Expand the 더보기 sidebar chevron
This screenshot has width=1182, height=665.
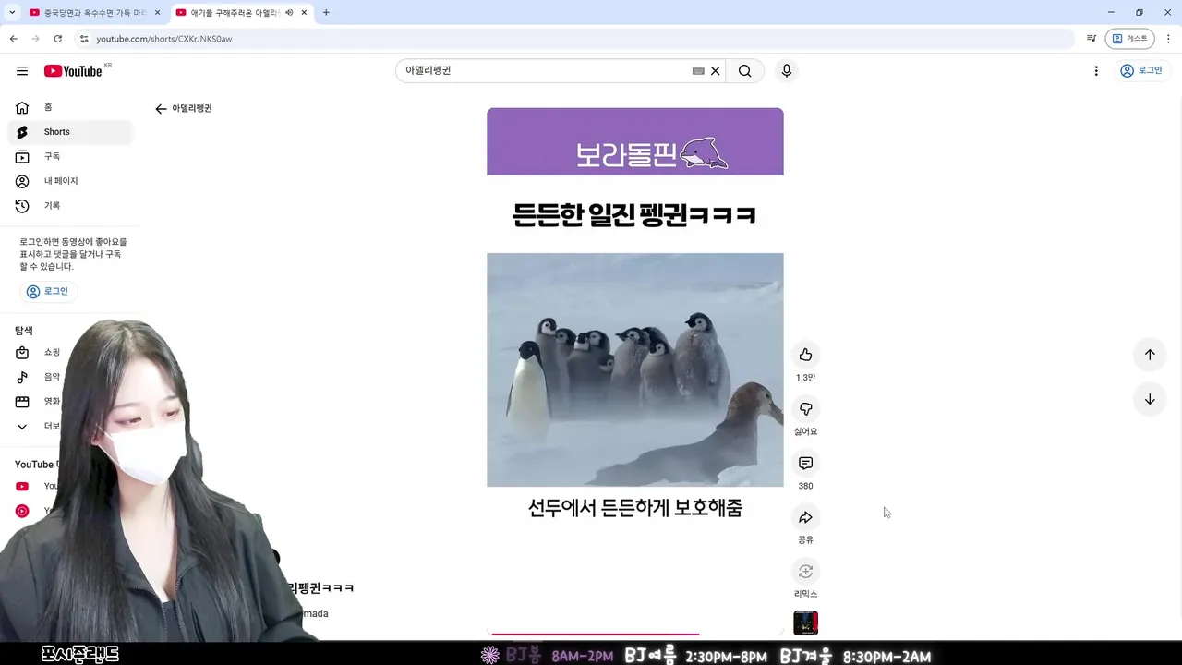[x=22, y=427]
